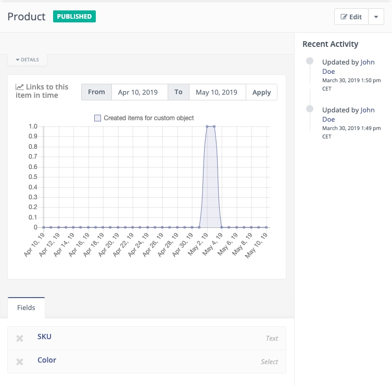
Task: Click the first peak data point on chart
Action: (207, 126)
